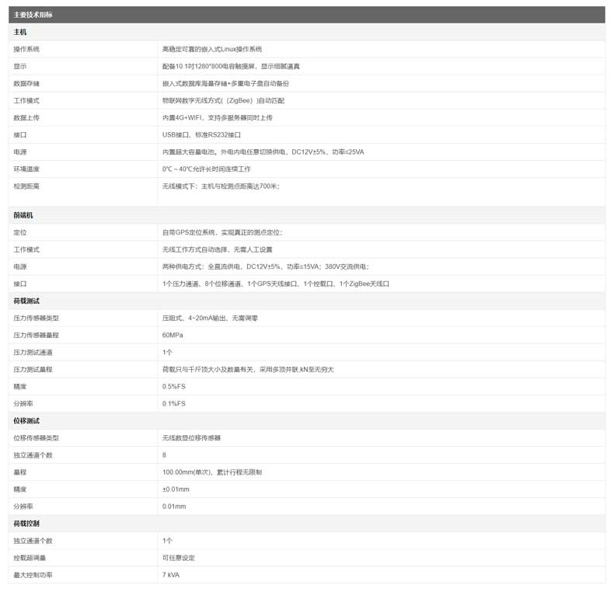Click the 主要技术指标 table title bar
Image resolution: width=614 pixels, height=592 pixels.
(306, 15)
